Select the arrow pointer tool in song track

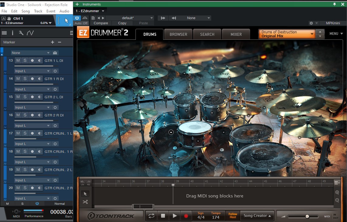pyautogui.click(x=85, y=194)
